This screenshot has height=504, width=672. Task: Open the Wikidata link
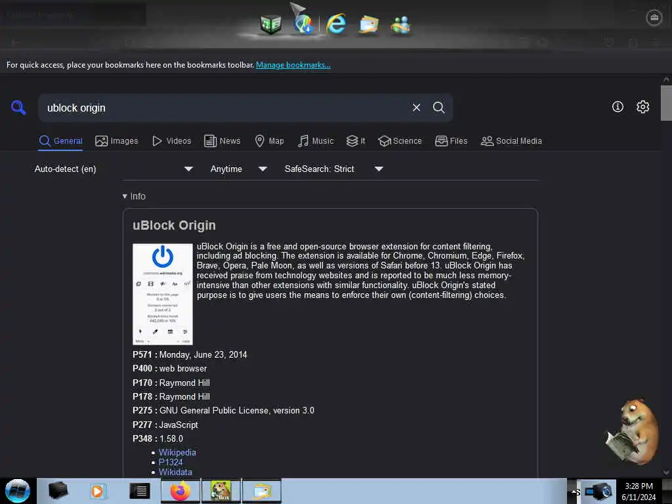[175, 472]
